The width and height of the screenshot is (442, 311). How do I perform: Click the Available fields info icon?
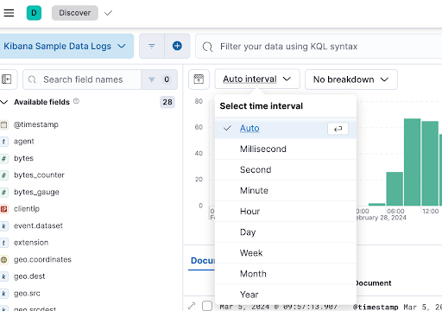coord(76,101)
